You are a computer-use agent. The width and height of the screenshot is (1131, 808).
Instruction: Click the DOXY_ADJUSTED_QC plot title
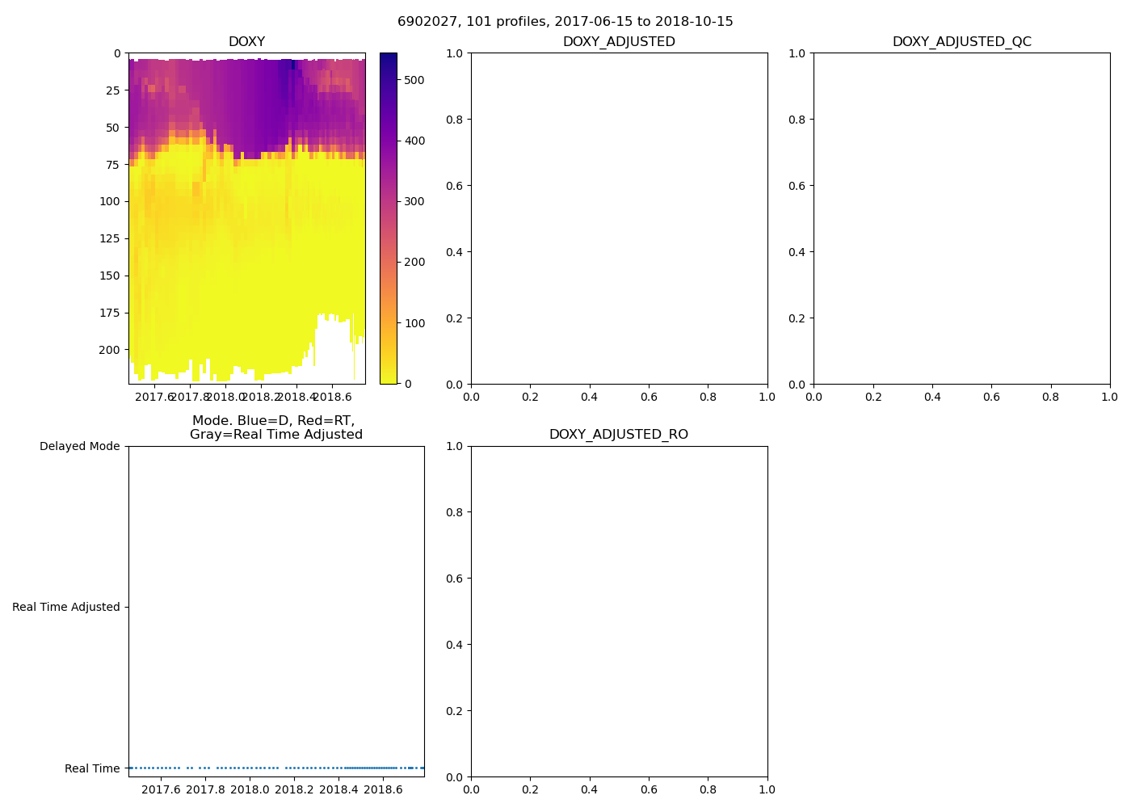pos(961,42)
